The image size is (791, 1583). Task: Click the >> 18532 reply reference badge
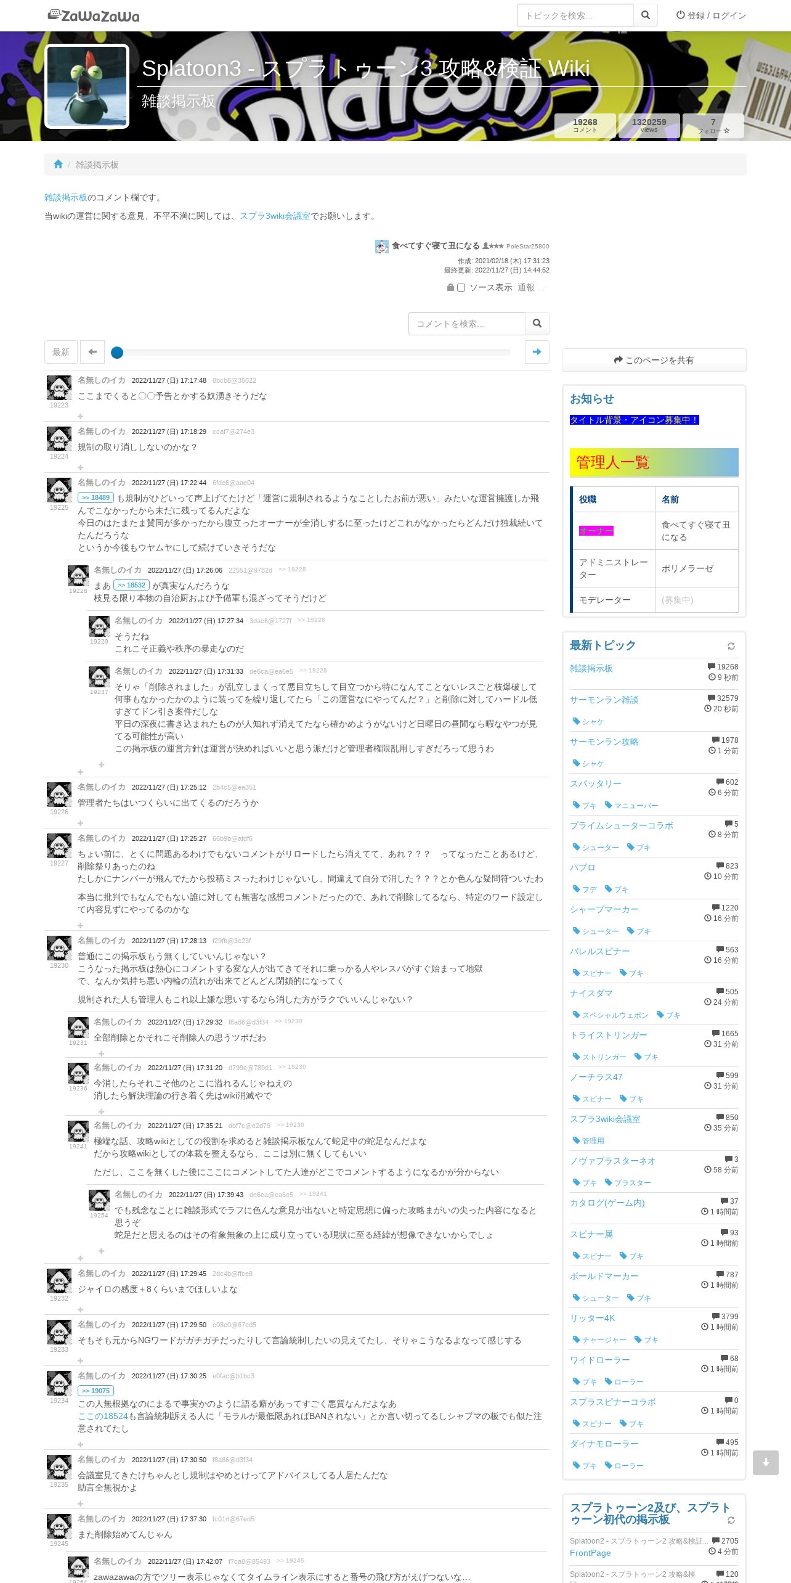point(131,585)
